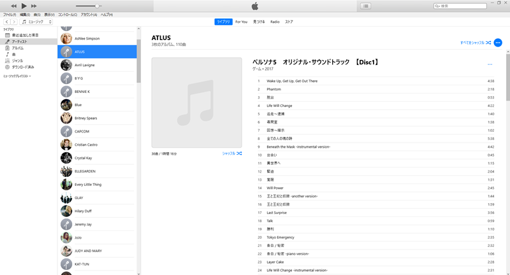This screenshot has height=275, width=510.
Task: Open the 編集 menu
Action: [25, 15]
